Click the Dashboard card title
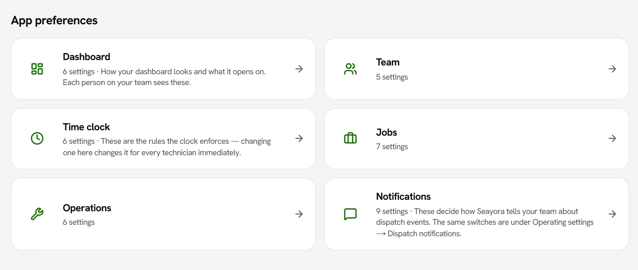The height and width of the screenshot is (270, 638). pyautogui.click(x=86, y=57)
